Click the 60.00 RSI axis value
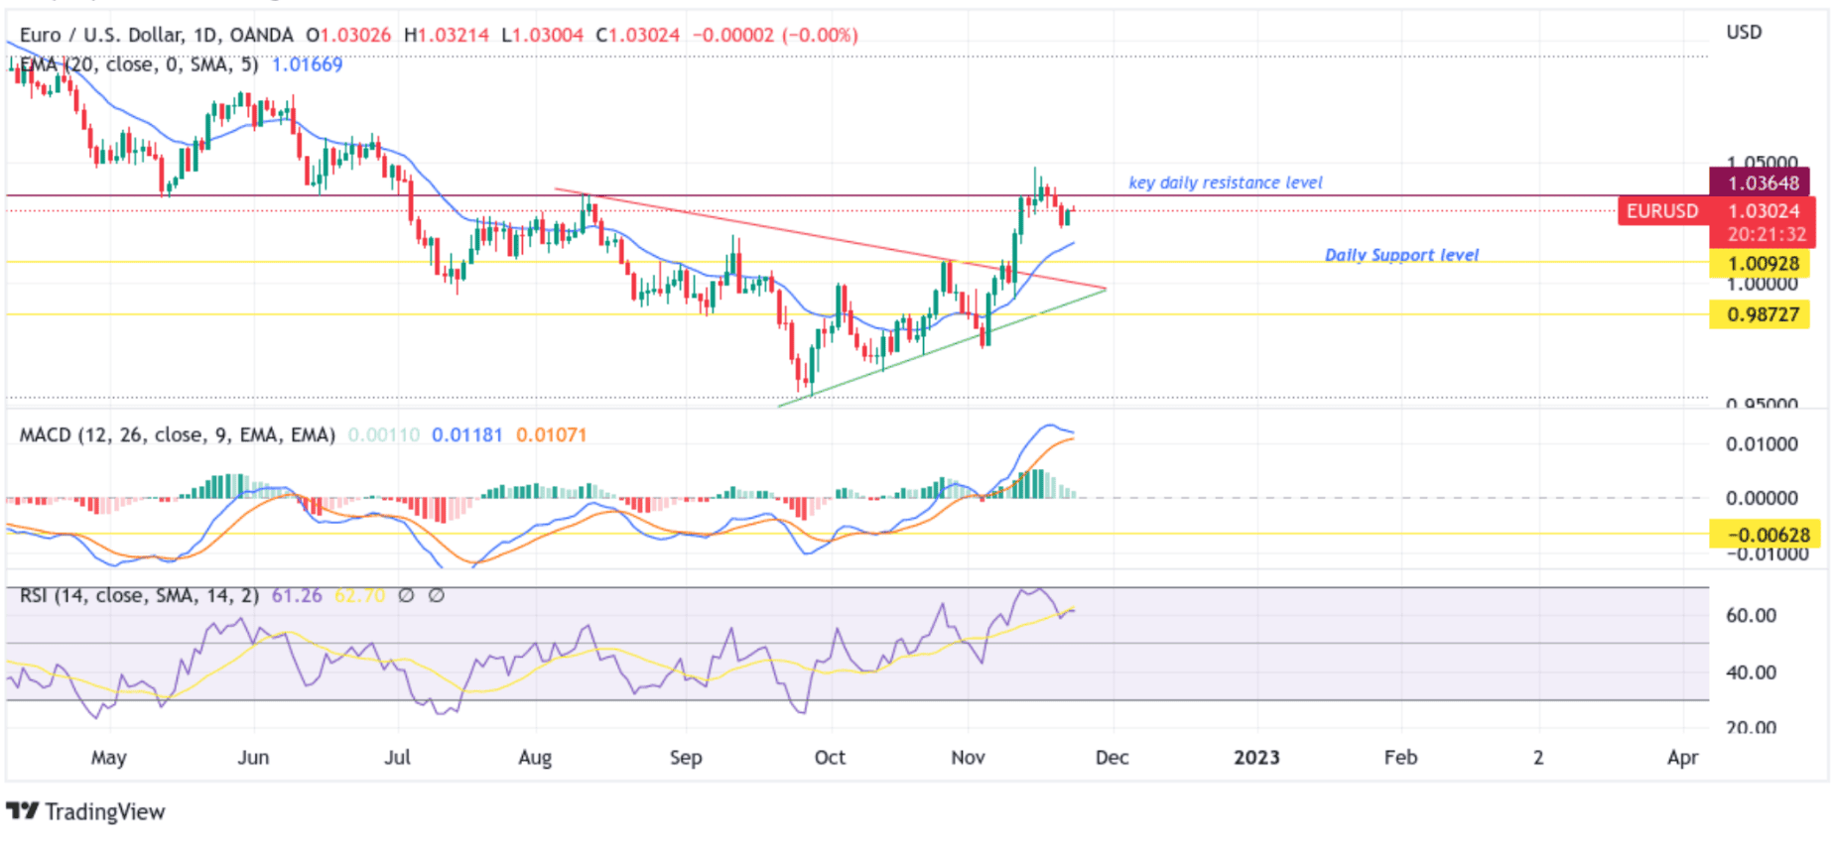Screen dimensions: 1834x852 pos(1751,615)
